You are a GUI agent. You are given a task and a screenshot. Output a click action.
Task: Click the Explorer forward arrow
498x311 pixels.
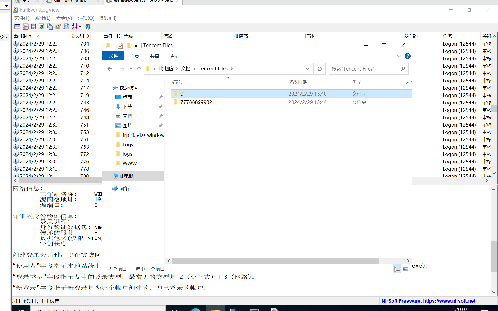[122, 69]
